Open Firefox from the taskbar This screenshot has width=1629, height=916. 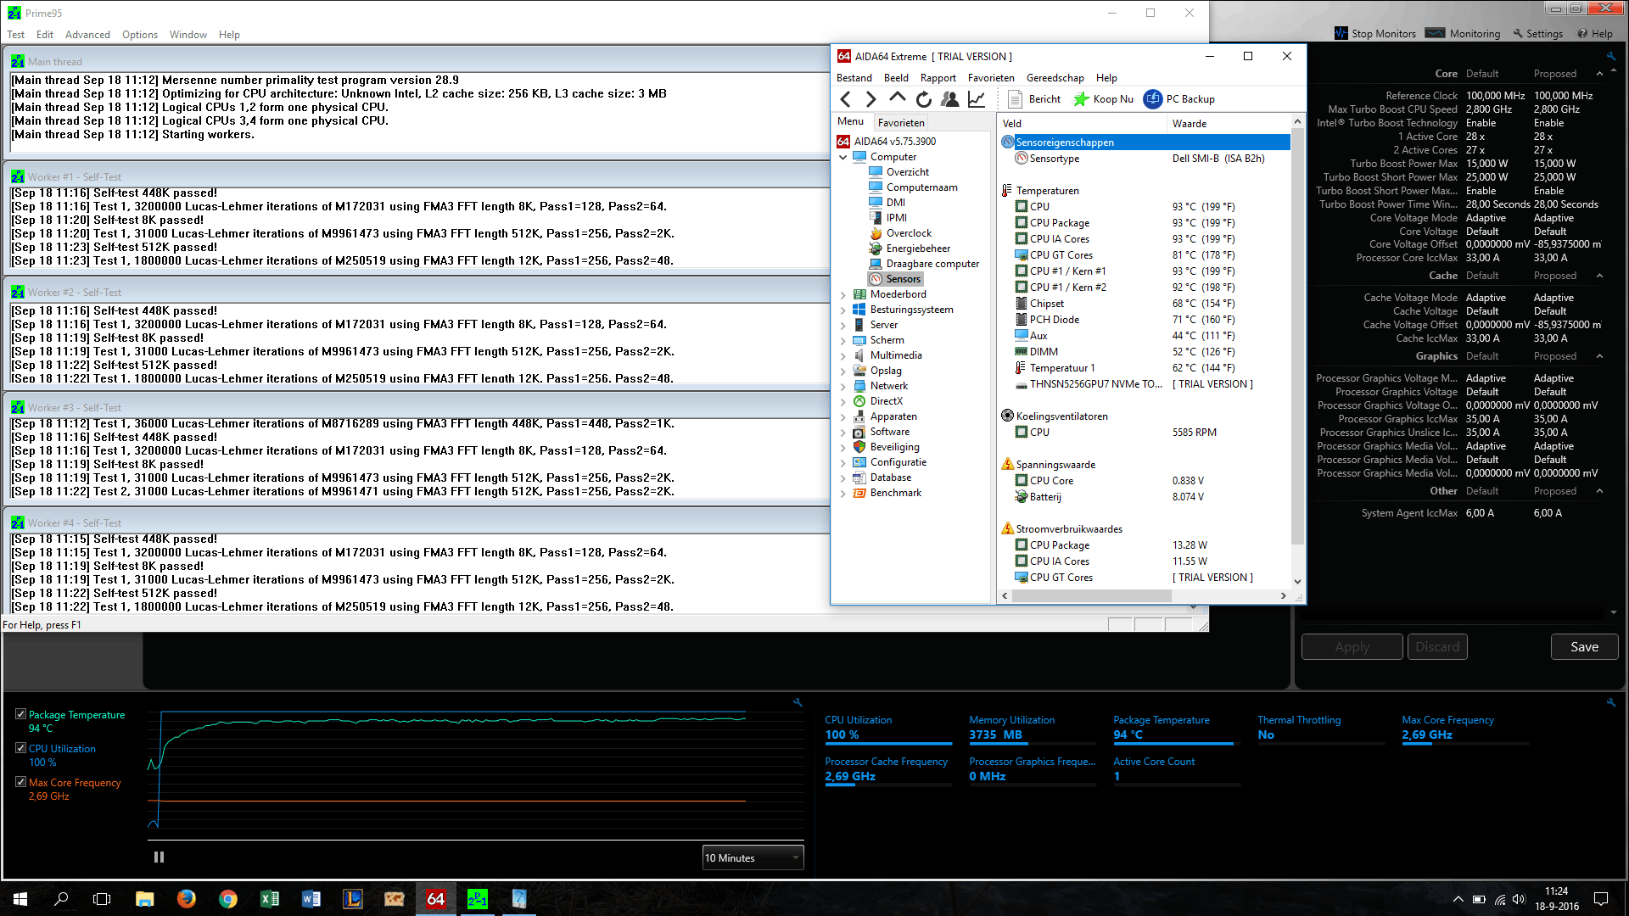pyautogui.click(x=186, y=899)
